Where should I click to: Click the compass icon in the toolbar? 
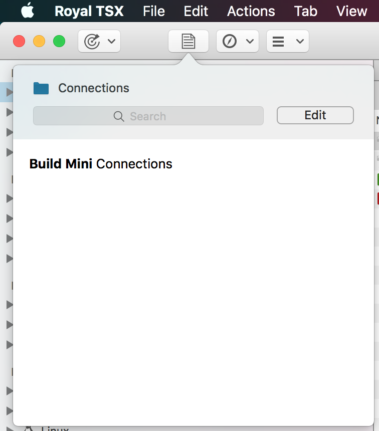[x=230, y=41]
